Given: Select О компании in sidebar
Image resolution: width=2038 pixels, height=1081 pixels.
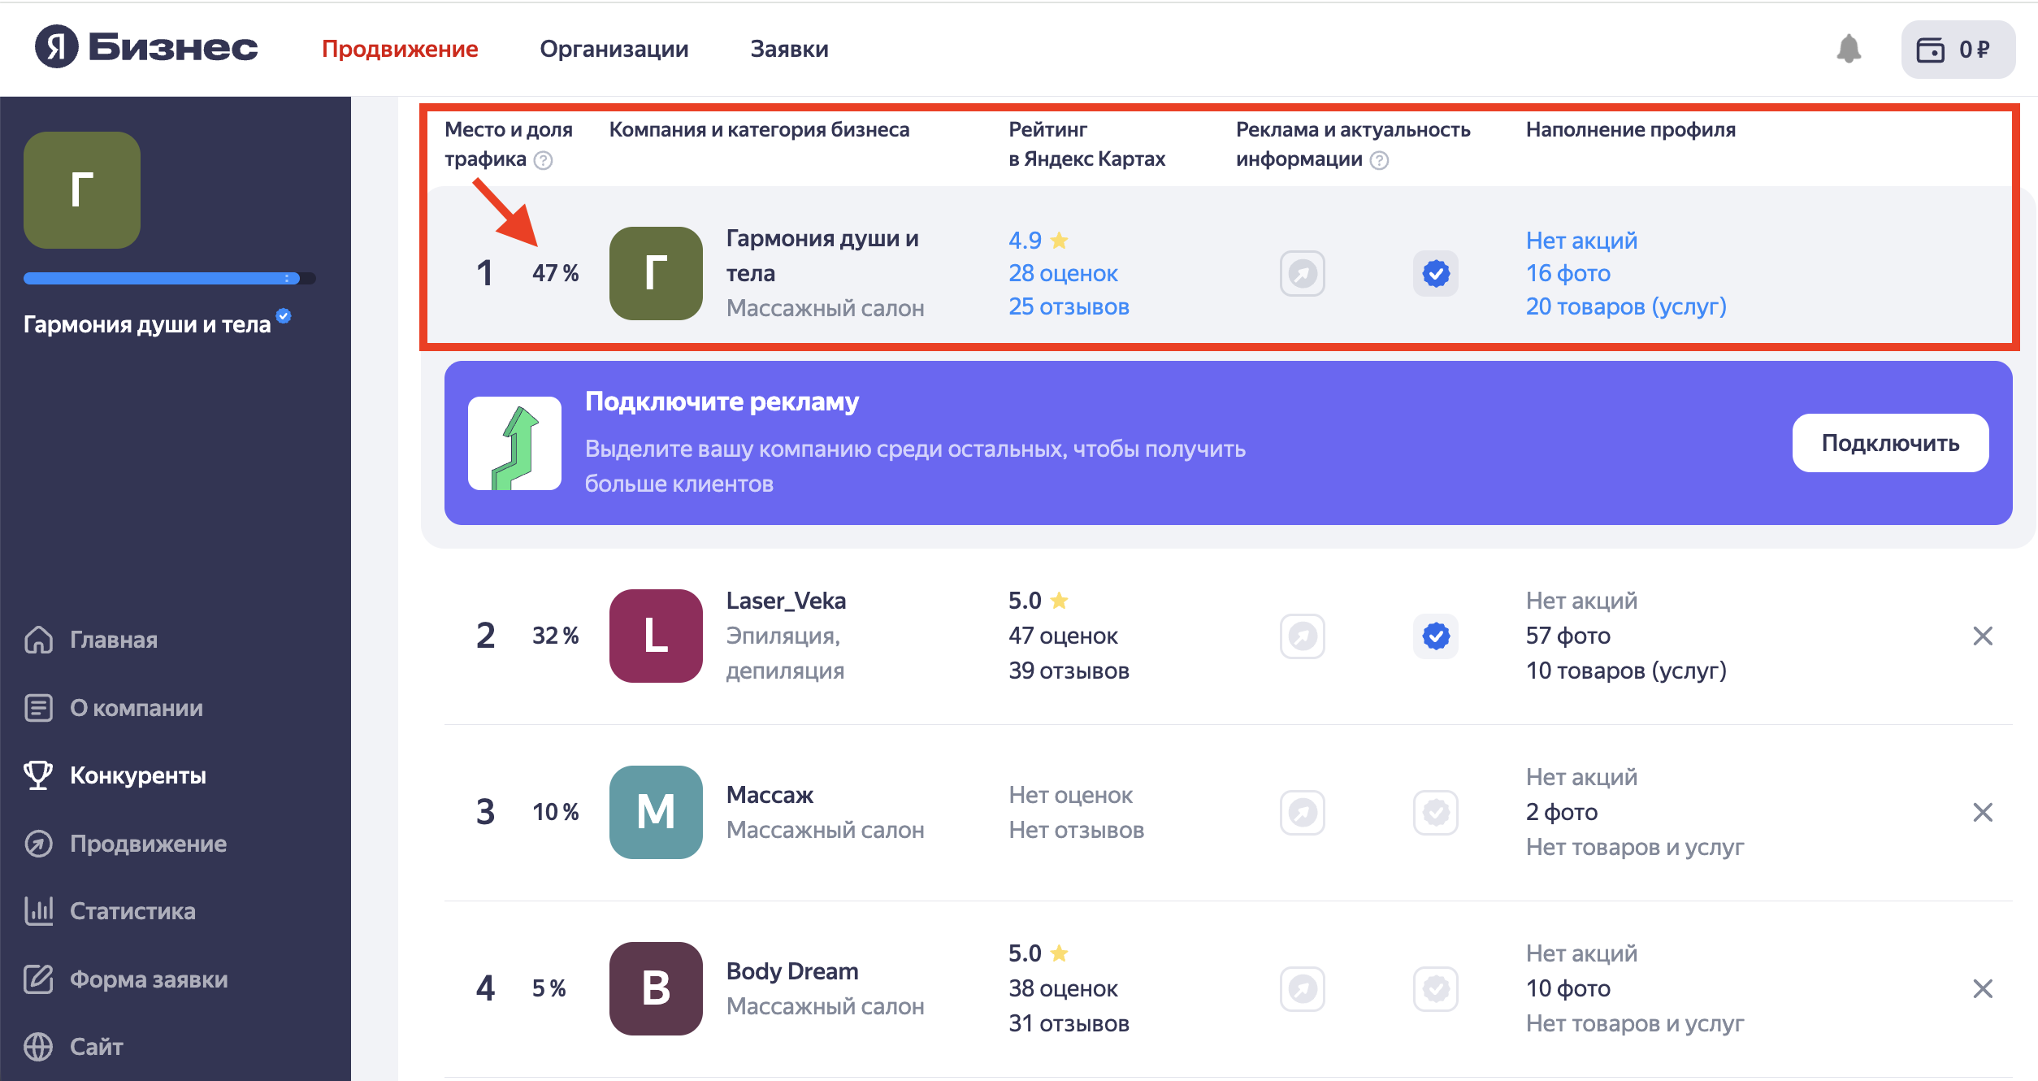Looking at the screenshot, I should pos(136,708).
